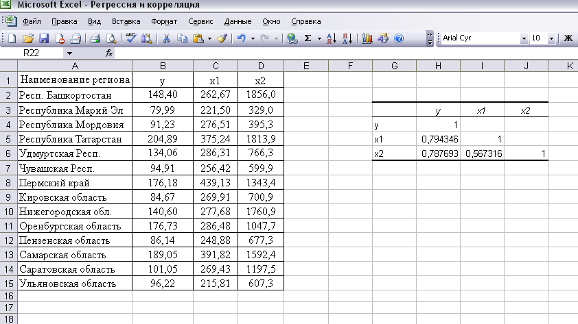The height and width of the screenshot is (324, 578).
Task: Select correlation value 0,794346
Action: (x=438, y=139)
